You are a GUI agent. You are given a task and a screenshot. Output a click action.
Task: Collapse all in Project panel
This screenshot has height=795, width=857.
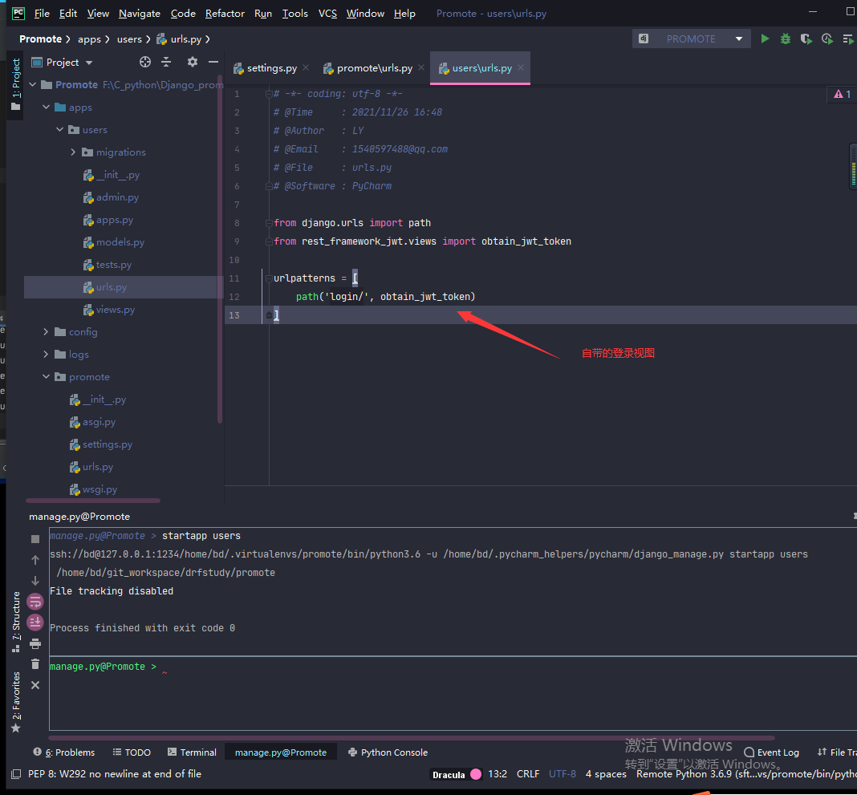(166, 62)
